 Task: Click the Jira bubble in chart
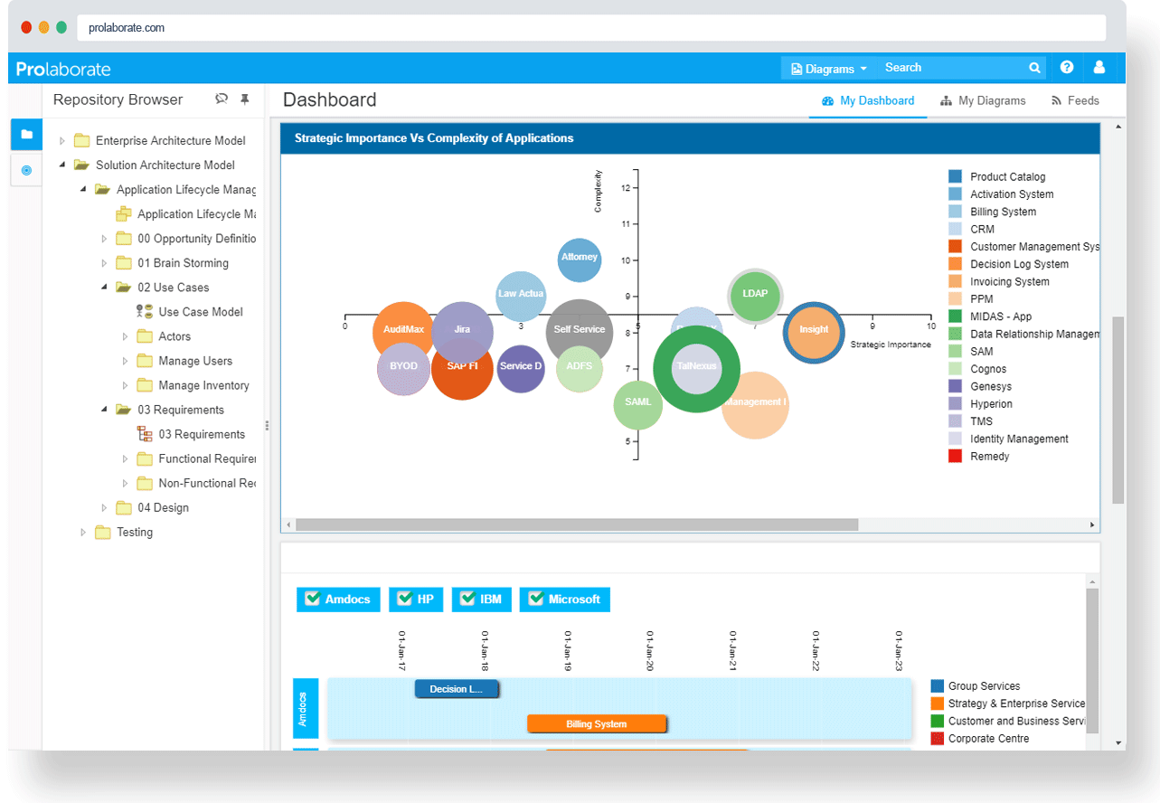pyautogui.click(x=462, y=332)
